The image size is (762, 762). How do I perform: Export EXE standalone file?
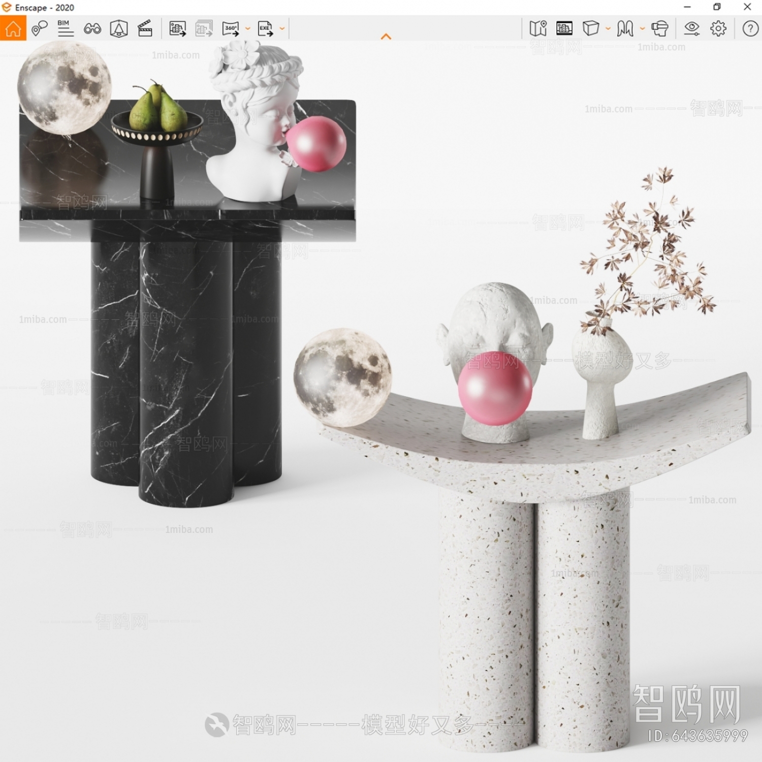click(x=266, y=28)
